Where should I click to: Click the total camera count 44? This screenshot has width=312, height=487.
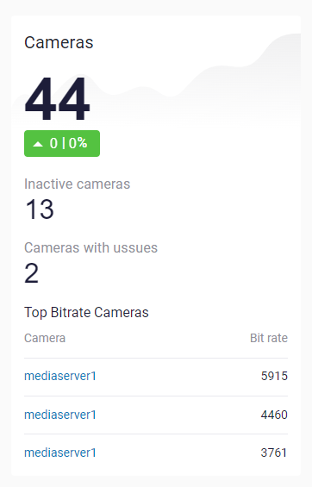point(57,99)
